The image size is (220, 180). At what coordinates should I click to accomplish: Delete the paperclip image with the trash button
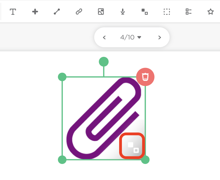145,77
